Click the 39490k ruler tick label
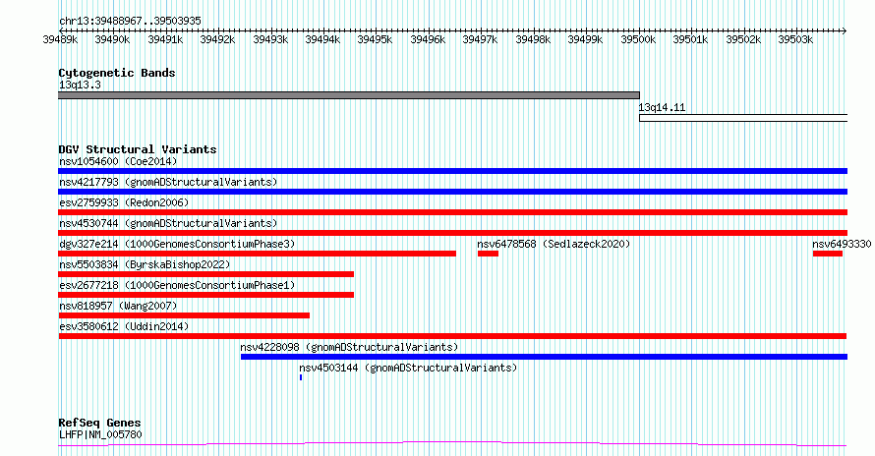Viewport: 875px width, 456px height. click(112, 39)
